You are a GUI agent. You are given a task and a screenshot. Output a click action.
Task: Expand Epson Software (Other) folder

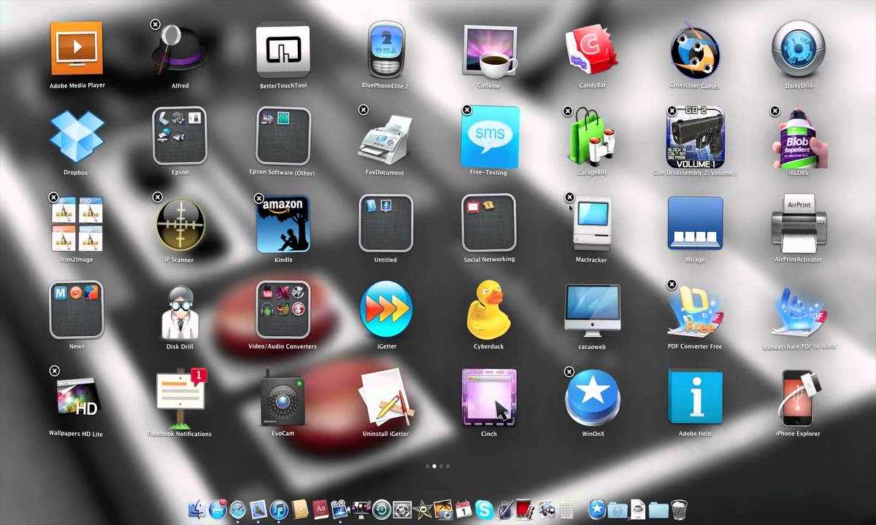click(x=283, y=136)
